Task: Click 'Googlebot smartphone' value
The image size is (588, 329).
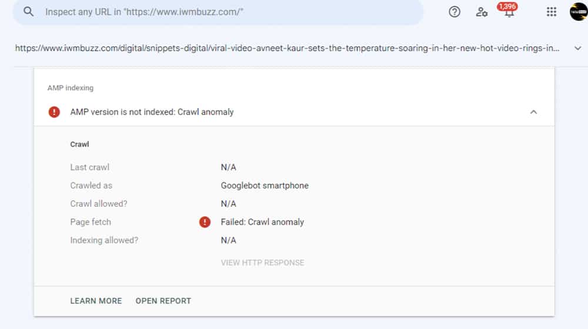Action: pos(265,186)
